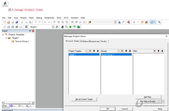Screen dimensions: 169x111
Task: Pin the Project panel with pushpin icon
Action: click(x=30, y=31)
